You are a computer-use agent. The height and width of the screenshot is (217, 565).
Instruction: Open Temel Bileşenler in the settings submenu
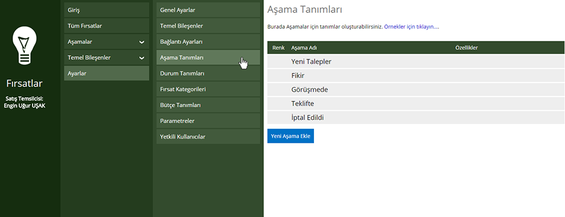point(208,26)
